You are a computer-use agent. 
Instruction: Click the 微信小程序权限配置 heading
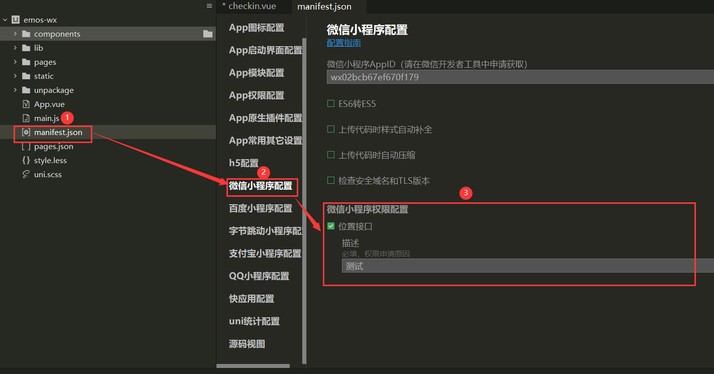tap(368, 209)
